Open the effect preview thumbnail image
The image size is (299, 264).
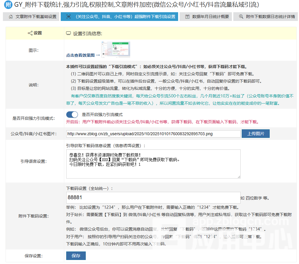click(116, 50)
